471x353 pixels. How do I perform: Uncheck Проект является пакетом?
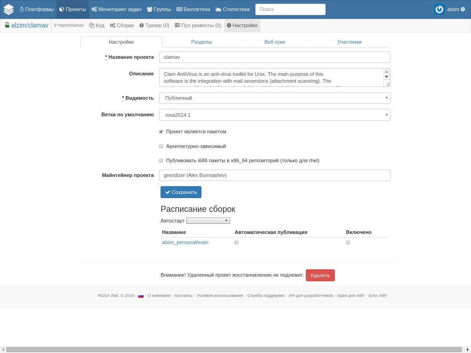coord(161,132)
